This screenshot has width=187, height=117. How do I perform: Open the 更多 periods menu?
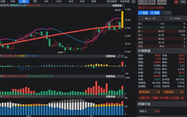(x=94, y=1)
